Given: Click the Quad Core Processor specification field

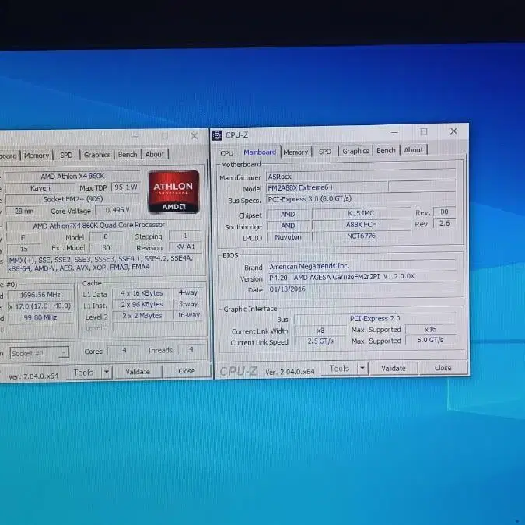Looking at the screenshot, I should pos(104,225).
